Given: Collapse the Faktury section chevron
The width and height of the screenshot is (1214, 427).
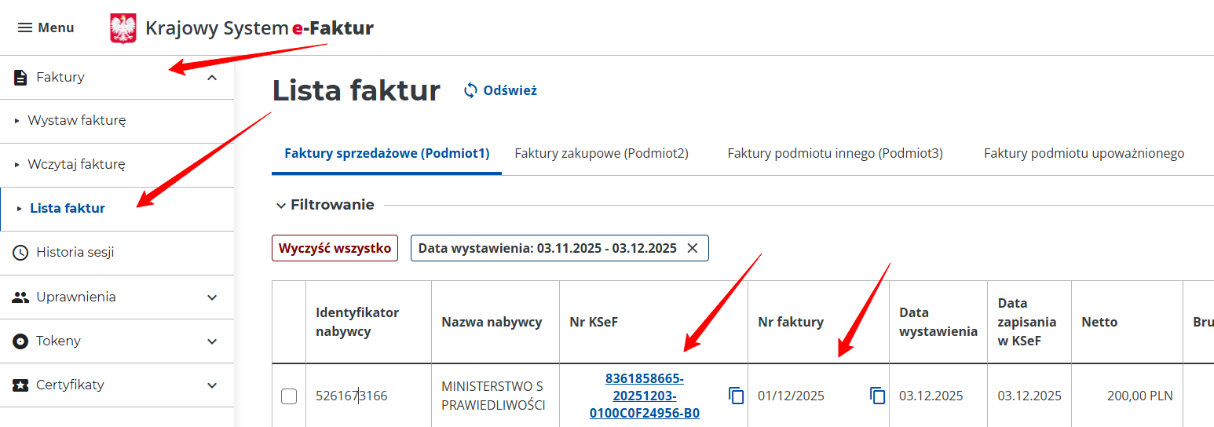Looking at the screenshot, I should point(212,77).
